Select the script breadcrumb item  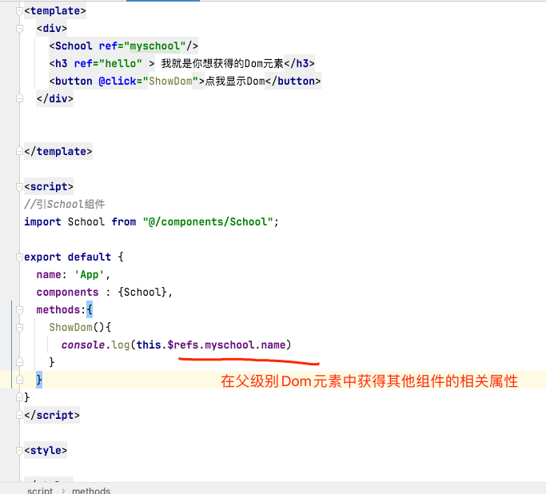click(x=40, y=490)
